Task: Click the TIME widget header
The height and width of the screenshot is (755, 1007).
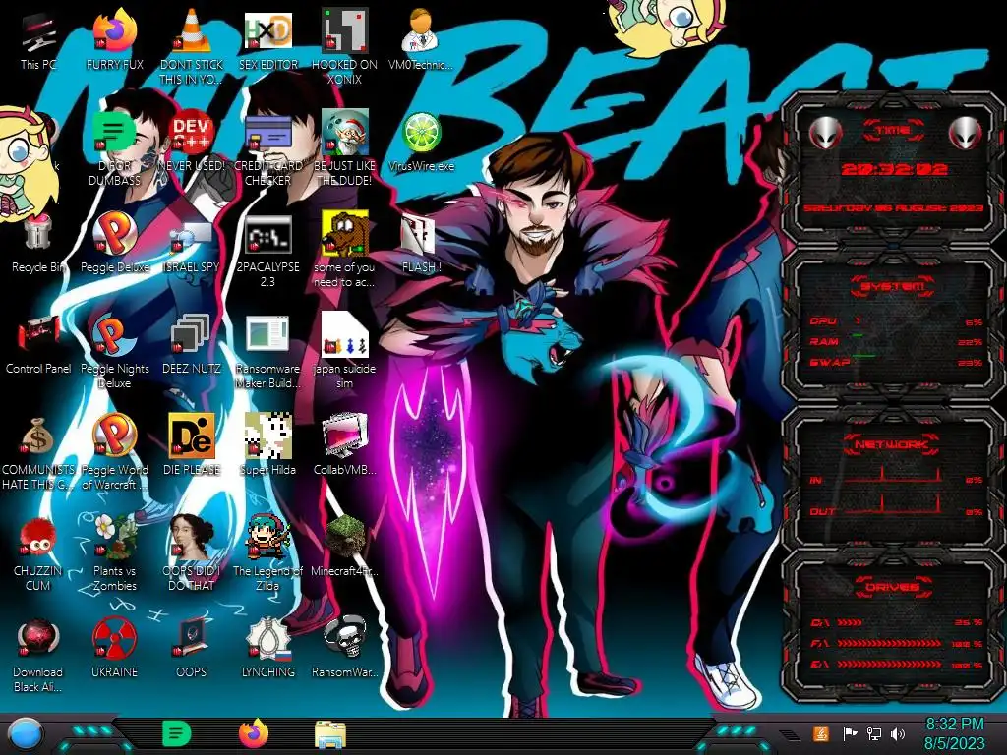Action: click(893, 131)
